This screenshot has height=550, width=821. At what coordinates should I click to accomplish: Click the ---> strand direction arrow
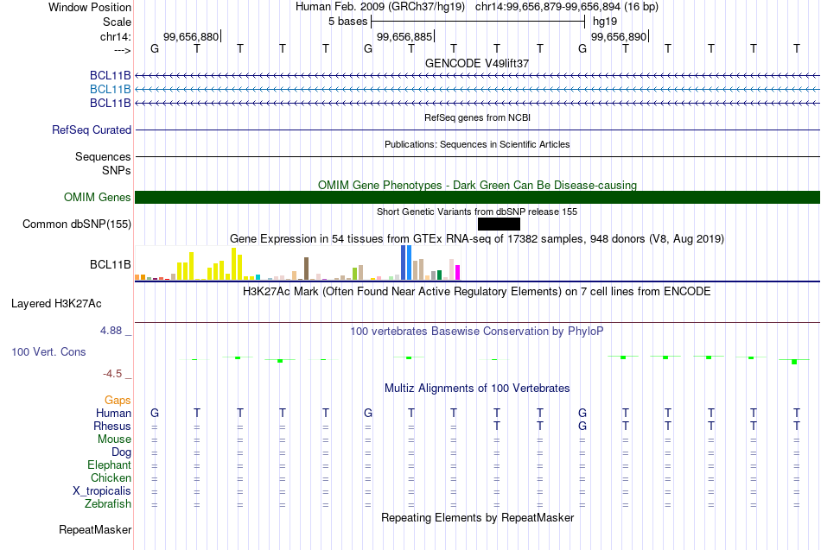click(x=123, y=50)
